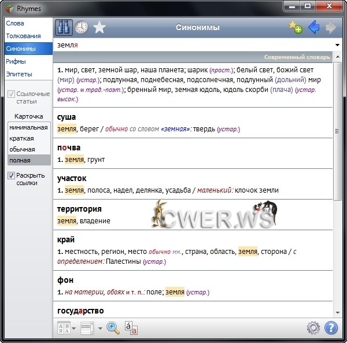Open the history clock icon
Screen dimensions: 347x343
(x=82, y=28)
